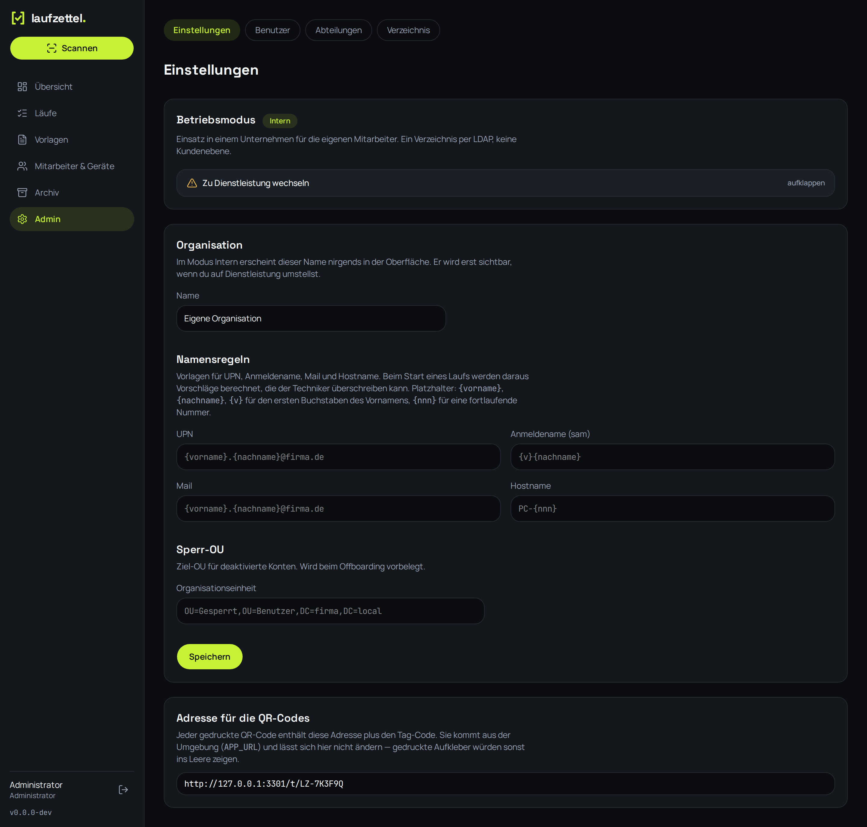Click the Scannen button
The image size is (867, 827).
pyautogui.click(x=72, y=48)
